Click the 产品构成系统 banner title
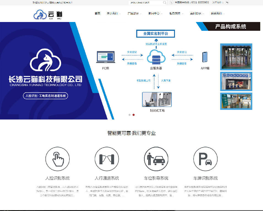Screen dimensions: 263x211 pos(231,26)
